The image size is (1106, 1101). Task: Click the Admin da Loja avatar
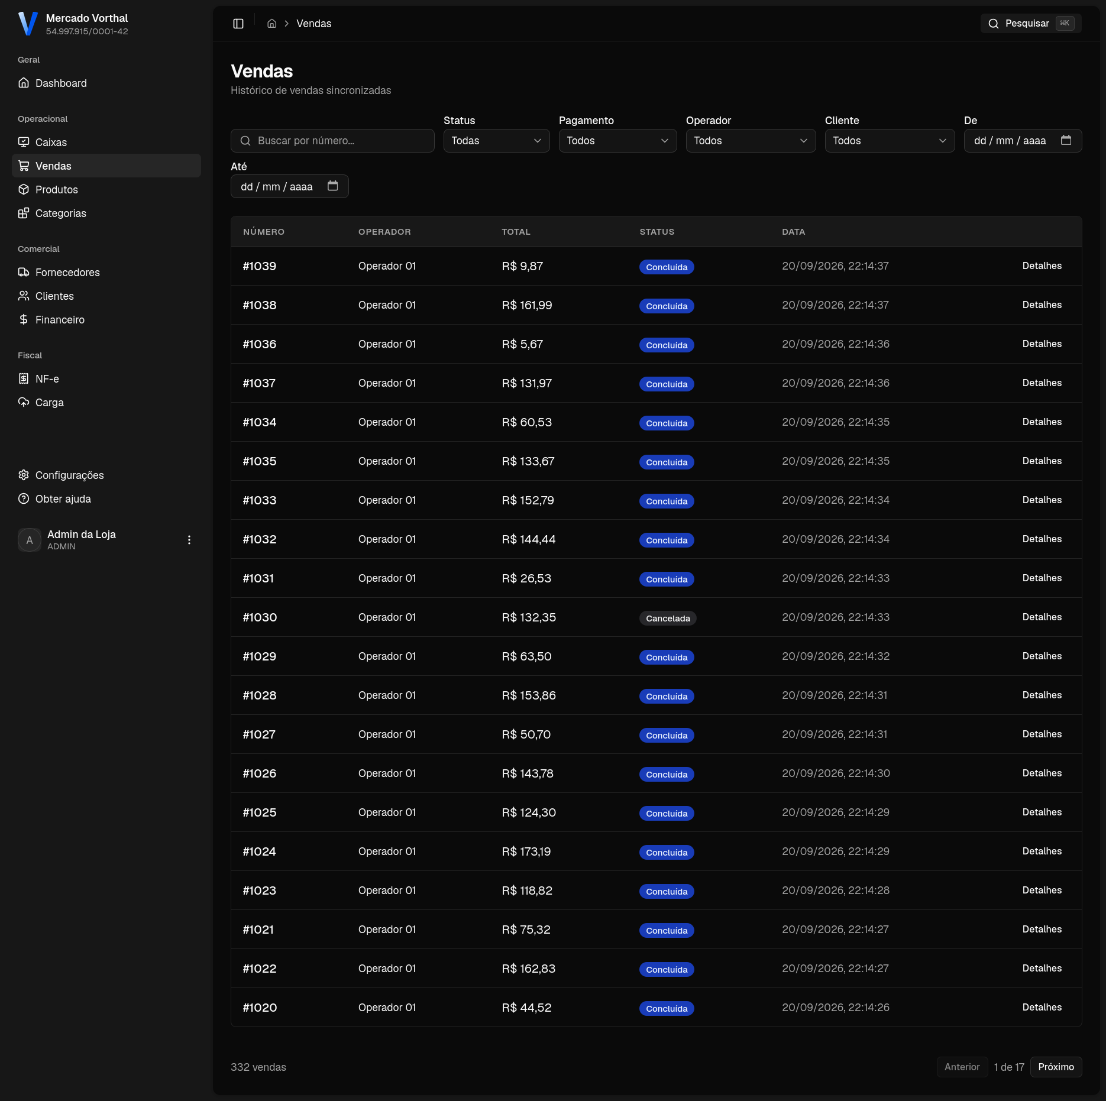[x=30, y=540]
